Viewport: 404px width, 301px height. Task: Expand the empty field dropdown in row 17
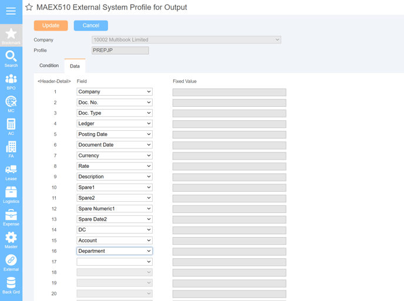[115, 262]
